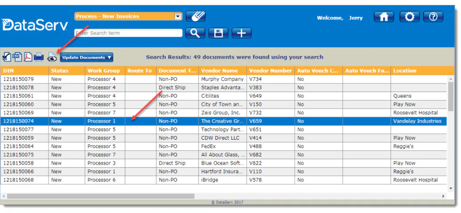Select row with DIN 1218150064
This screenshot has width=461, height=213.
coord(223,146)
